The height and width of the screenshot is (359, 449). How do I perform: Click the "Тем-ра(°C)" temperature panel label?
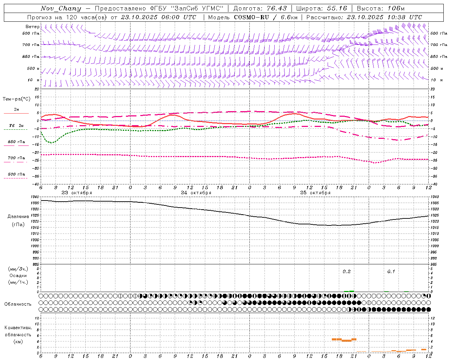point(16,99)
